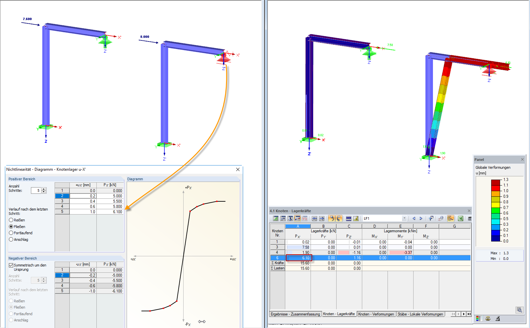This screenshot has width=530, height=328.
Task: Select next load case with right blue arrow
Action: (421, 218)
